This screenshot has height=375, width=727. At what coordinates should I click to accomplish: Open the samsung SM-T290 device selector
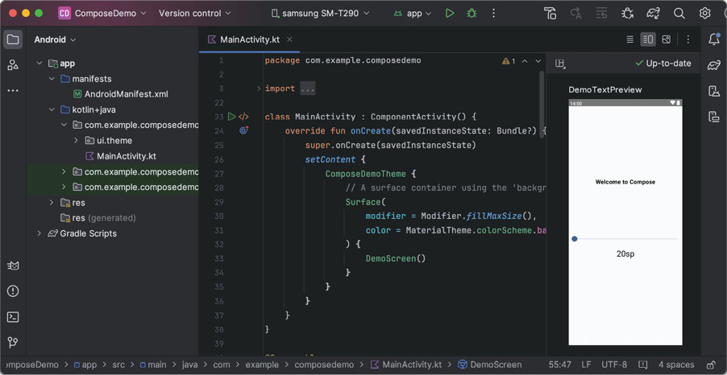(320, 14)
